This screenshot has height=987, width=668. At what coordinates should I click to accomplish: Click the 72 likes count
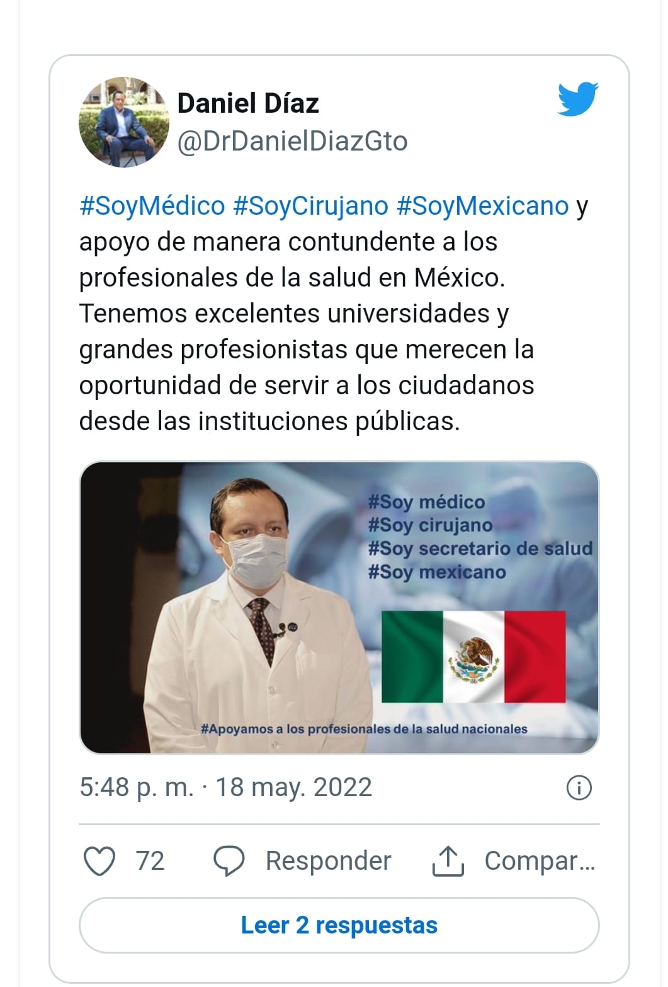coord(150,861)
